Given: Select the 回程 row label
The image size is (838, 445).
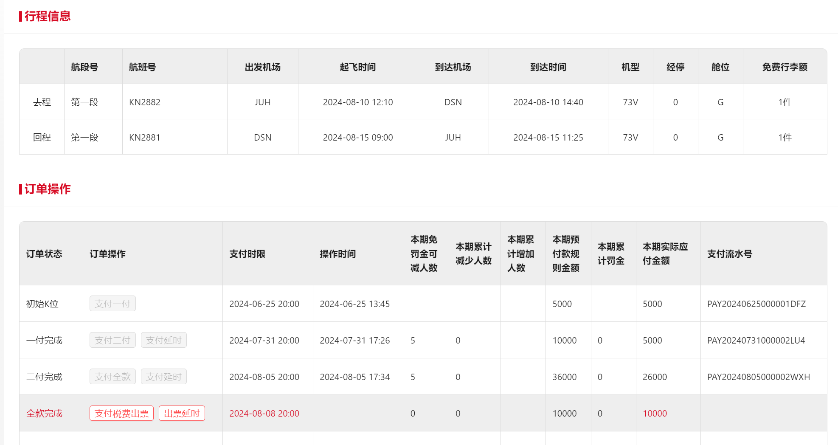Looking at the screenshot, I should (42, 138).
